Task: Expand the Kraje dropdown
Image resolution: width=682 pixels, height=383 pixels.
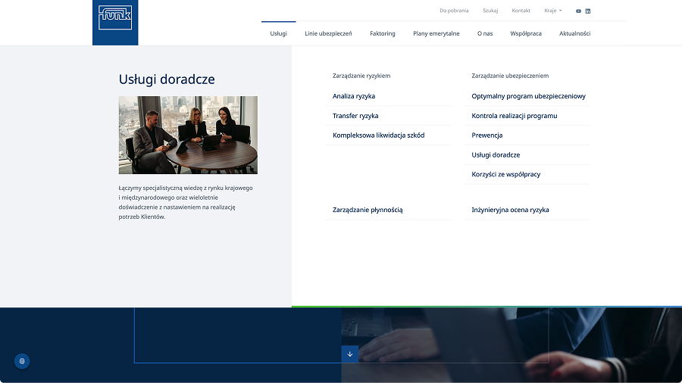Action: point(552,11)
